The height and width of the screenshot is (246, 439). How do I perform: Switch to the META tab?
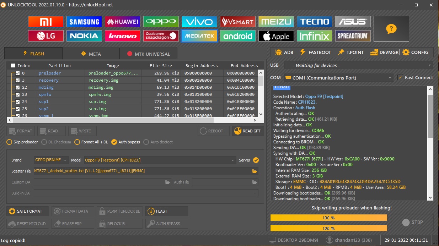pos(91,54)
